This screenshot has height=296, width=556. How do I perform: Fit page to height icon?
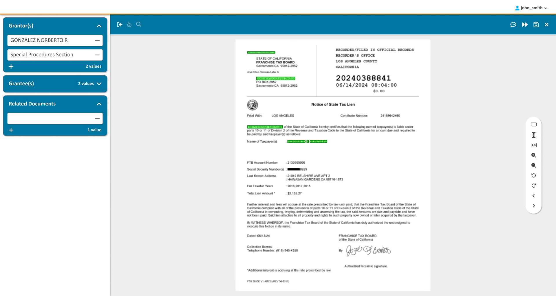point(534,135)
